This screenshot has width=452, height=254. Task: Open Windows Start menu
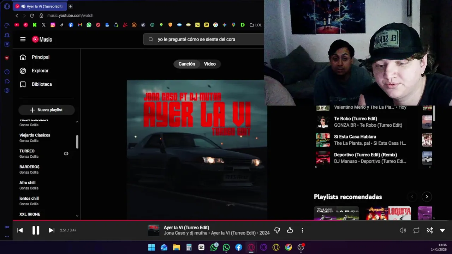151,247
